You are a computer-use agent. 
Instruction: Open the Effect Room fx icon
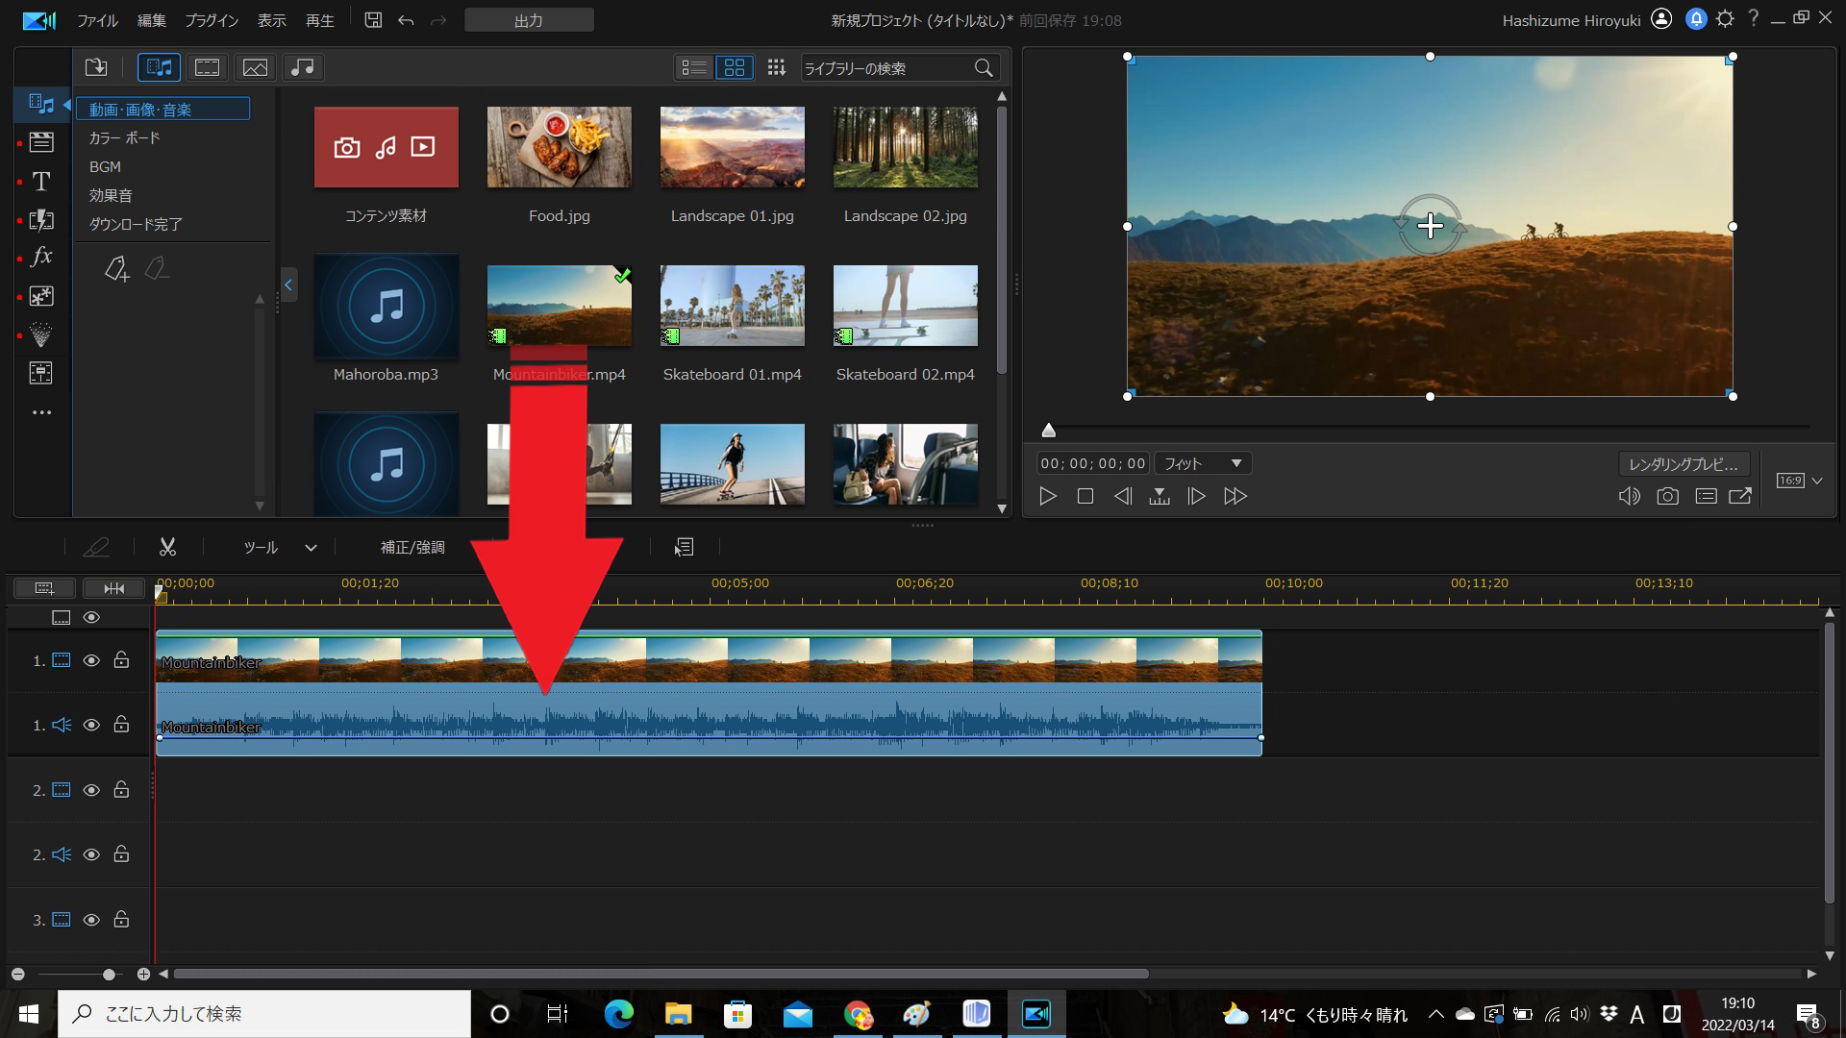coord(41,257)
